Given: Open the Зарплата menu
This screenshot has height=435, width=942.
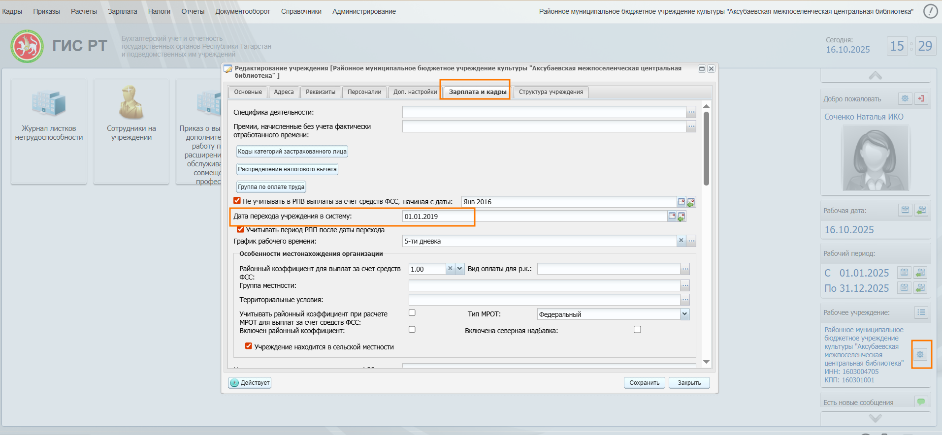Looking at the screenshot, I should 122,11.
